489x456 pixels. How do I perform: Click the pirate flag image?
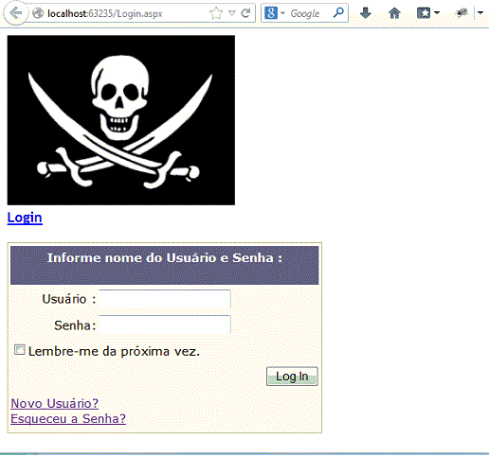tap(121, 120)
